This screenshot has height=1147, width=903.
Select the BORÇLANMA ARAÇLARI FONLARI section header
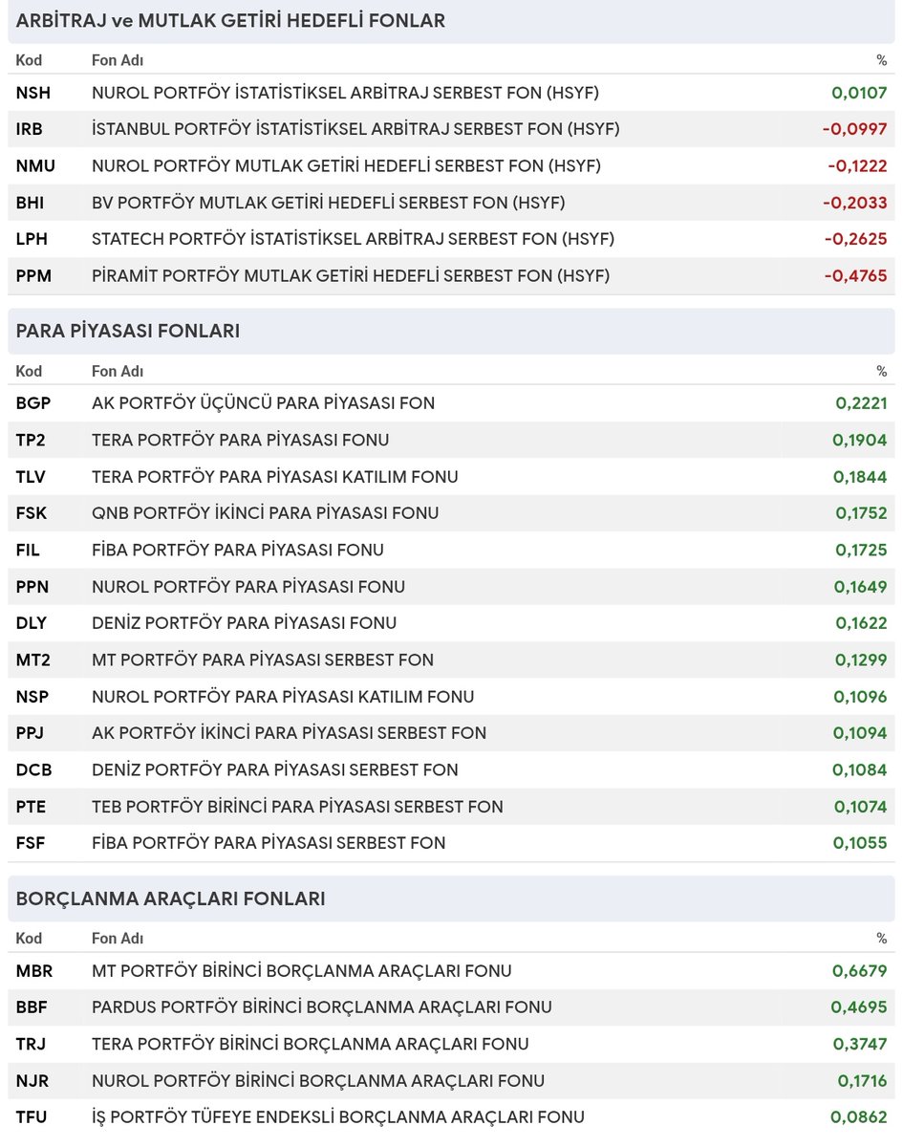point(171,898)
